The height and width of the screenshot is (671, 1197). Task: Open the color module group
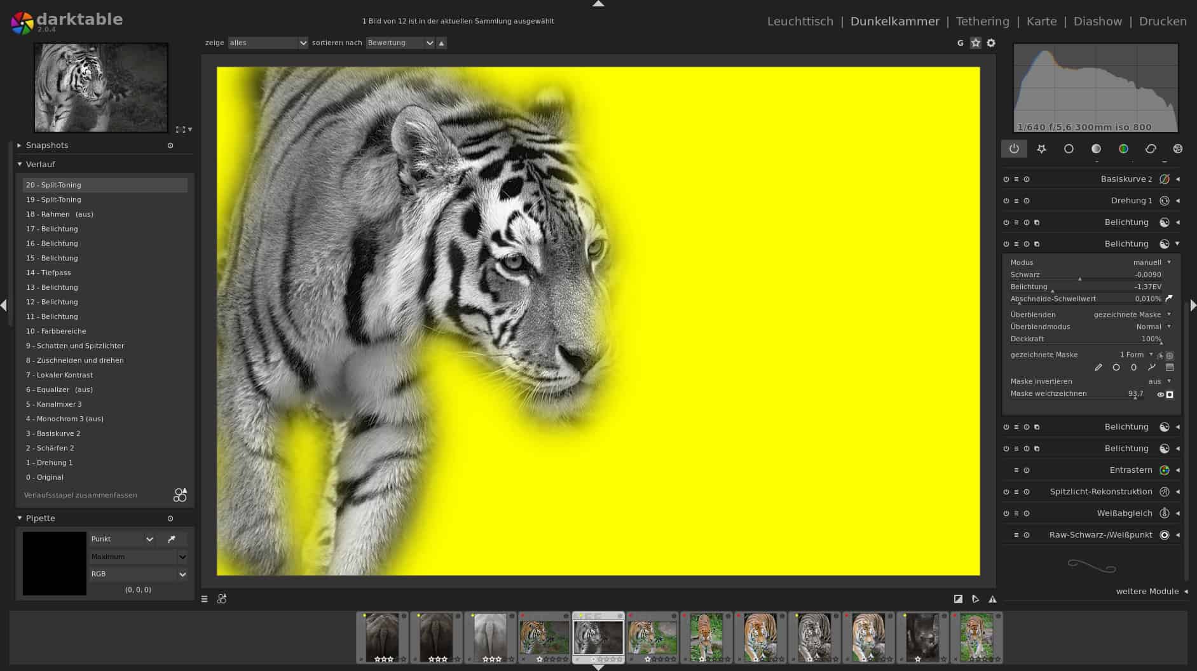[1123, 149]
